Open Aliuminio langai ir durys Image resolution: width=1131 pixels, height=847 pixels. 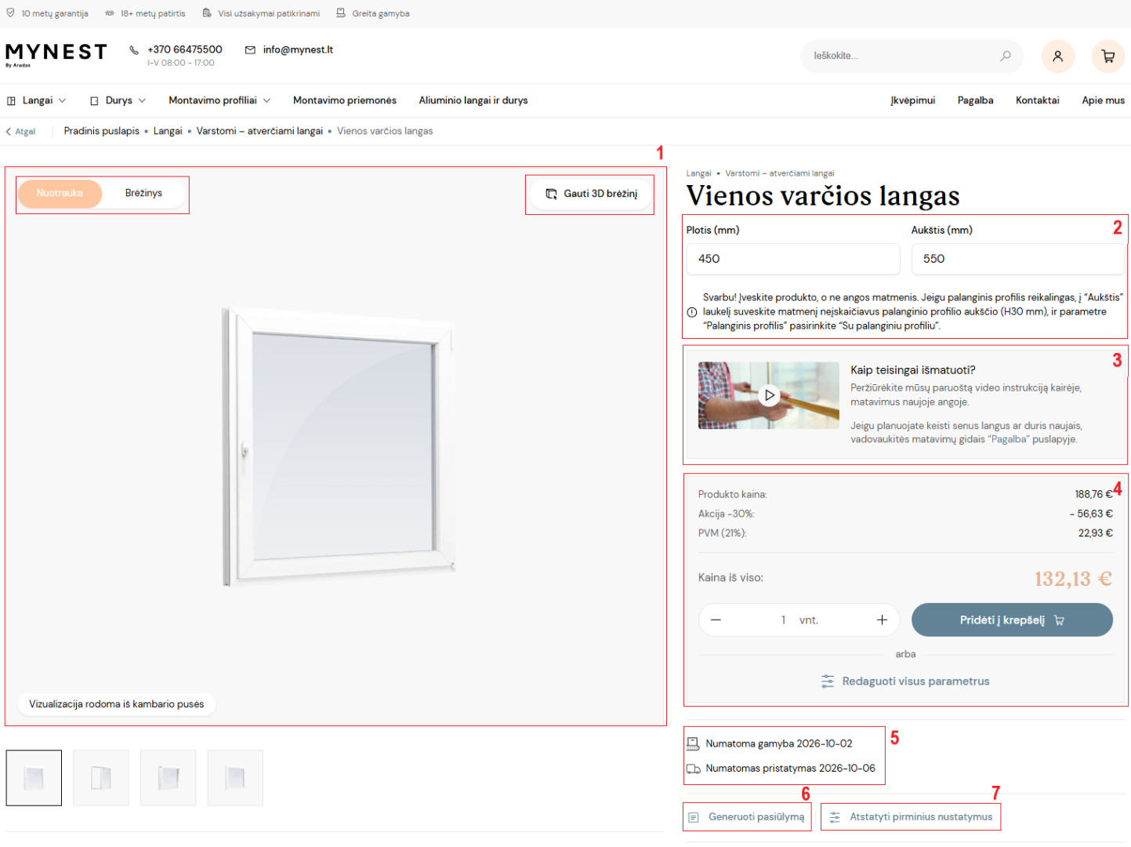[x=473, y=100]
